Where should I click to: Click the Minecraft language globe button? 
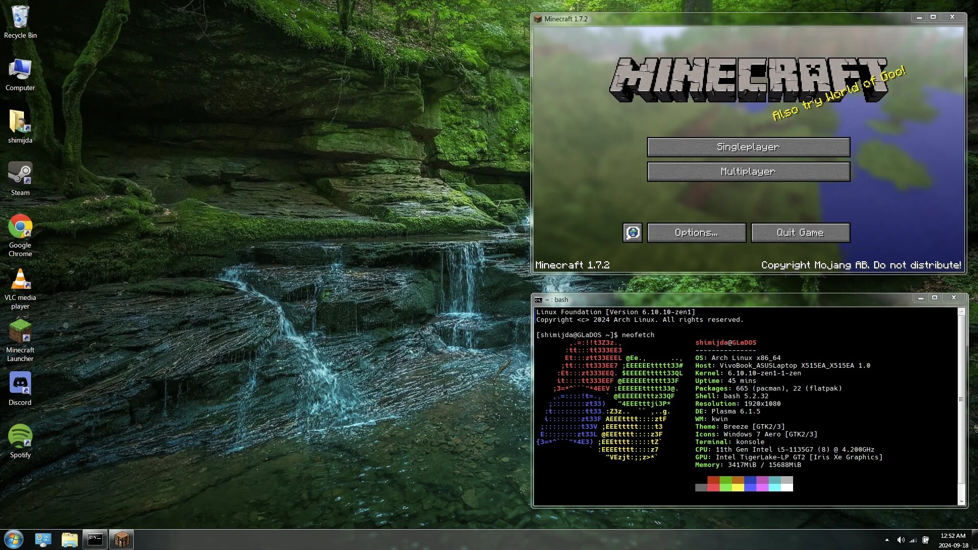633,233
